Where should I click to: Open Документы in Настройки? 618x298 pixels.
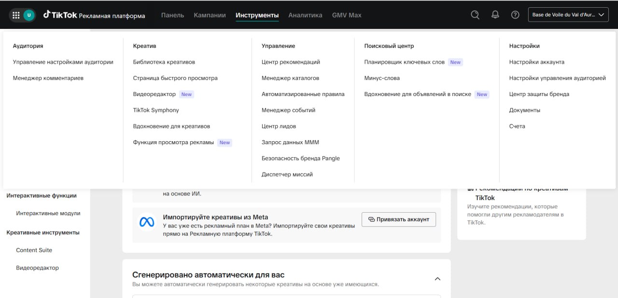click(x=525, y=110)
